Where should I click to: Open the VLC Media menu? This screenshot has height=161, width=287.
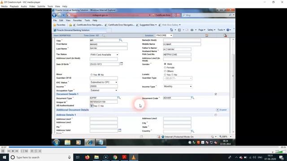[4, 6]
